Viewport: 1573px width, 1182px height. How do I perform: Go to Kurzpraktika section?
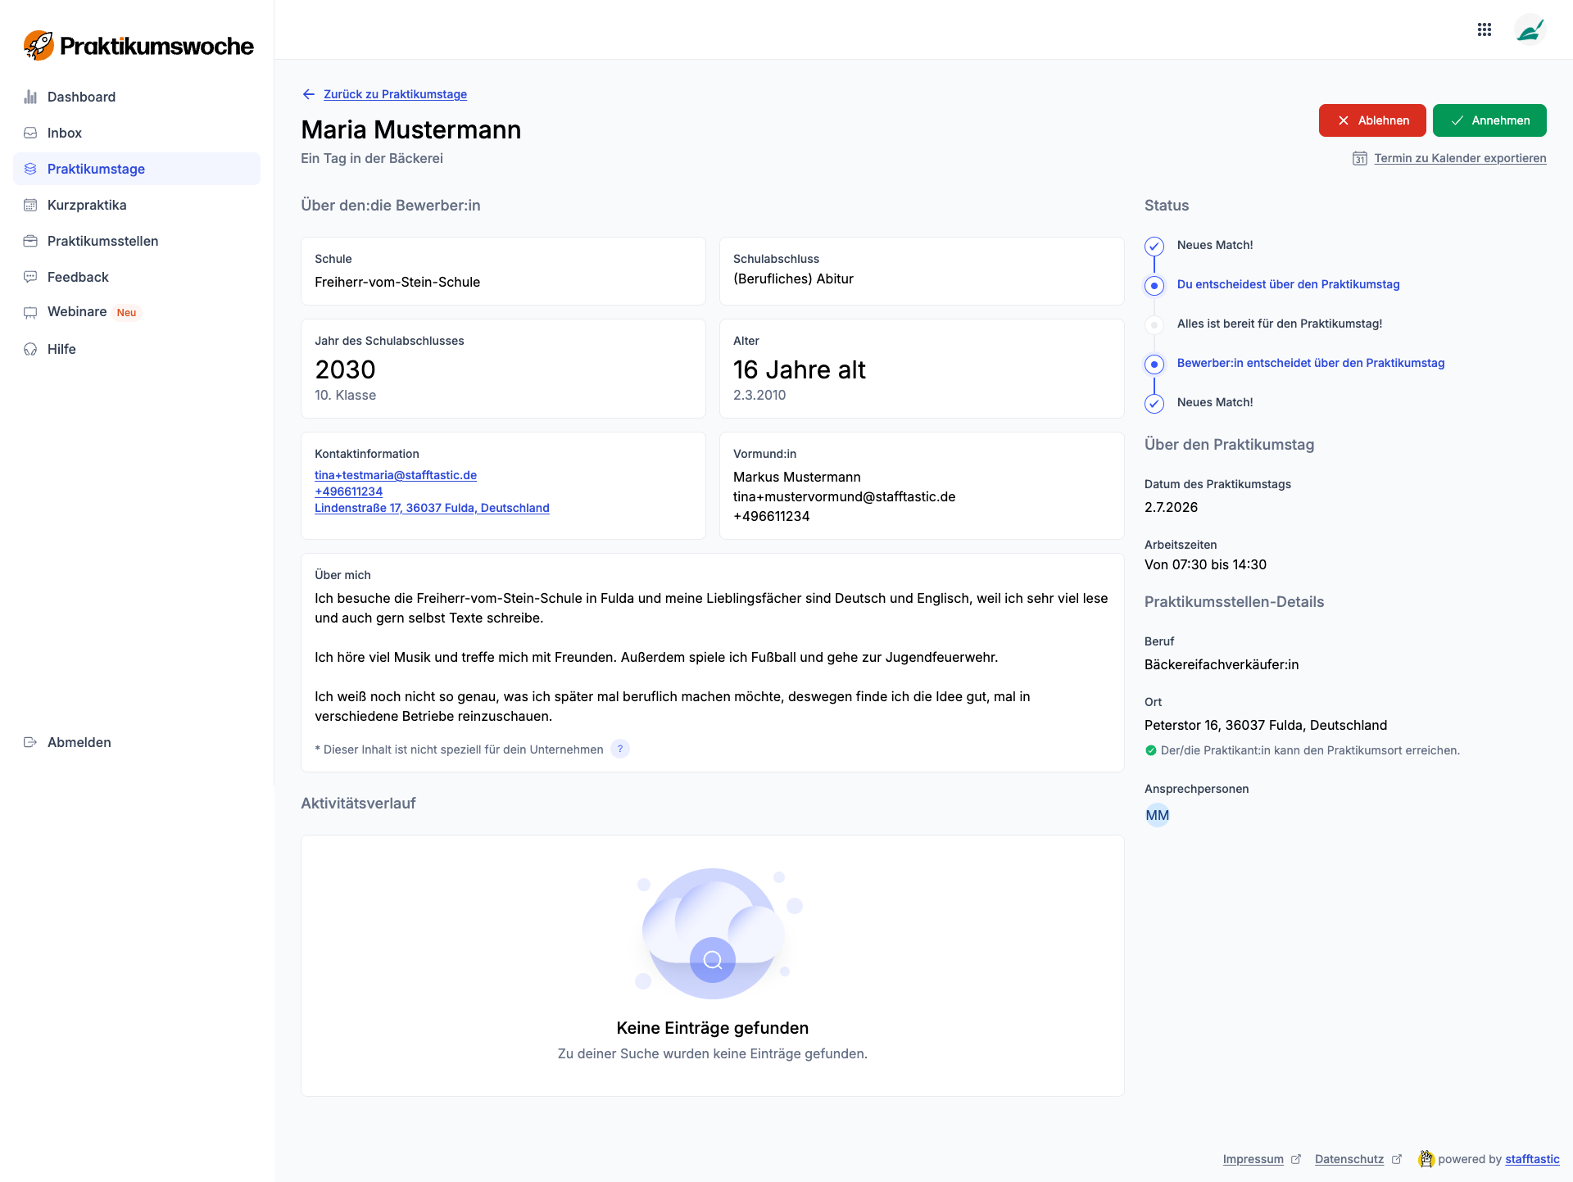(x=87, y=205)
